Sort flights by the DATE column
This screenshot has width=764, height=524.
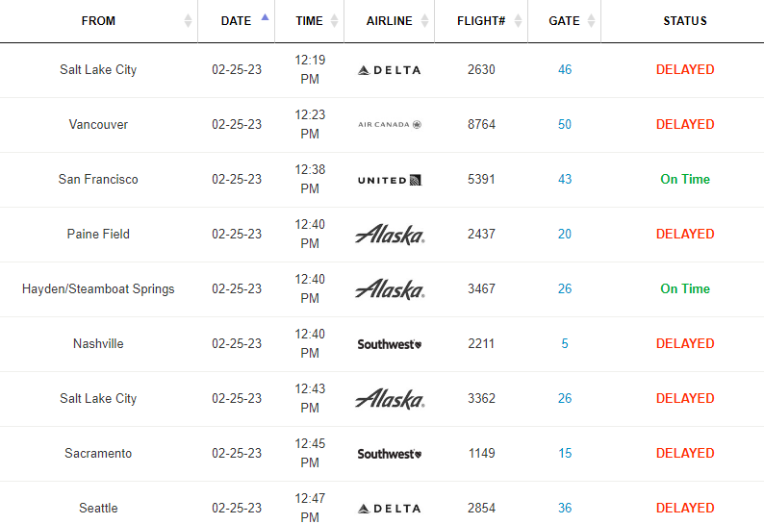(236, 21)
